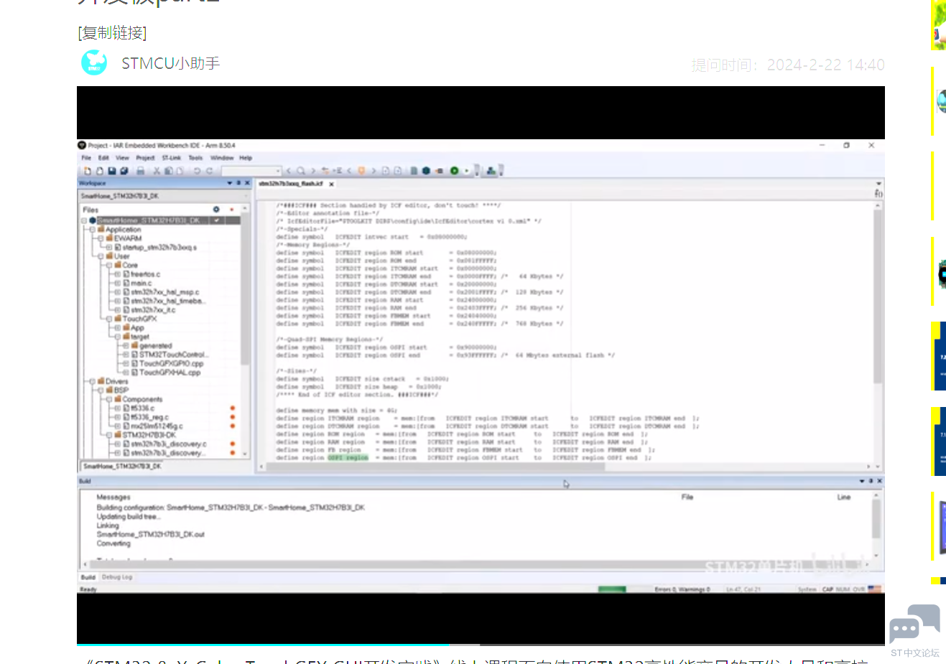Save the current file via toolbar icon
Screen dimensions: 946x664
pos(112,171)
